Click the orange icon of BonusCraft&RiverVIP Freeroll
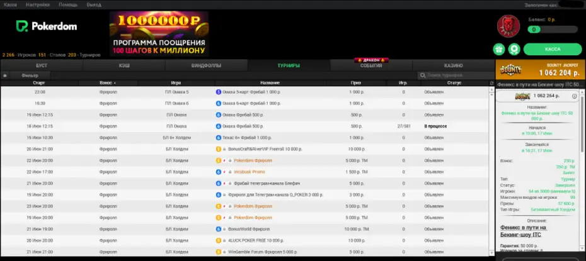This screenshot has width=586, height=261. point(219,149)
